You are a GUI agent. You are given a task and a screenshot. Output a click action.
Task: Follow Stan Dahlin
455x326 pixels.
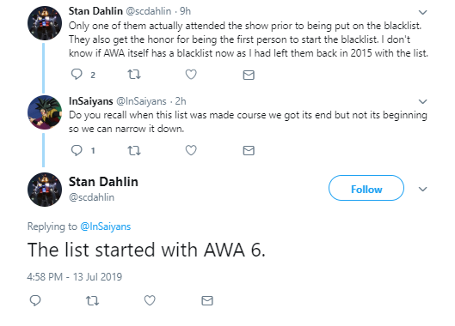click(366, 188)
